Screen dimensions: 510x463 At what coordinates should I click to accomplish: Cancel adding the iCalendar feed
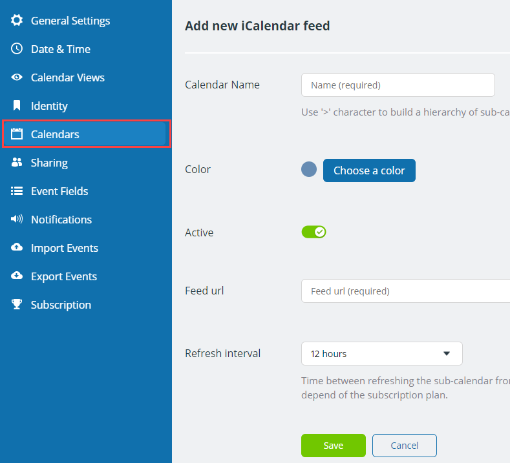(x=404, y=446)
